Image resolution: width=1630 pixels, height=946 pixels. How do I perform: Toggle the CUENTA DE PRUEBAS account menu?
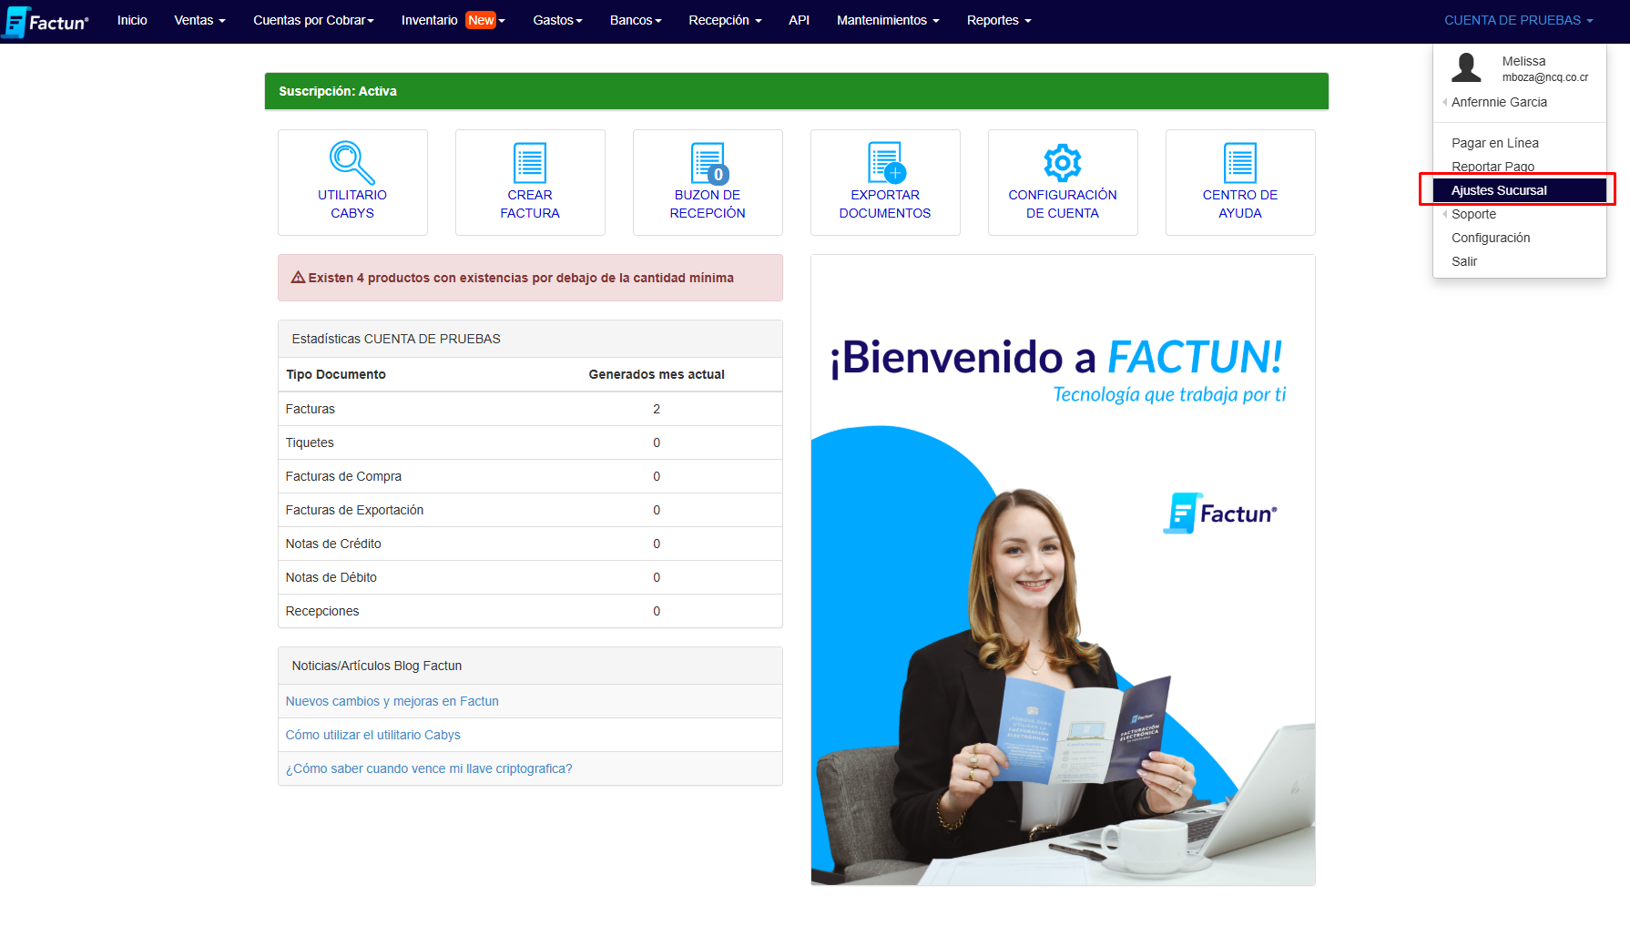pyautogui.click(x=1518, y=20)
